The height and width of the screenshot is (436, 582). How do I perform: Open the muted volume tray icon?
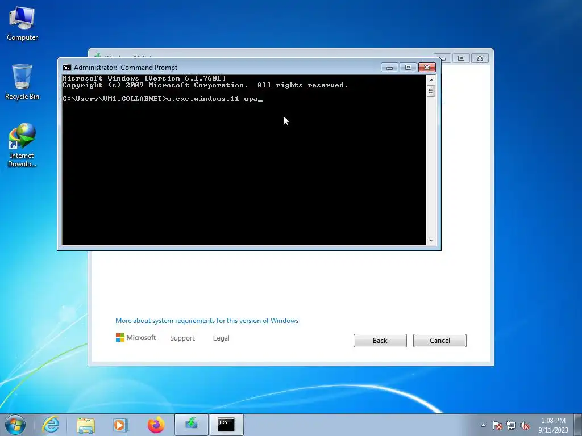[525, 425]
